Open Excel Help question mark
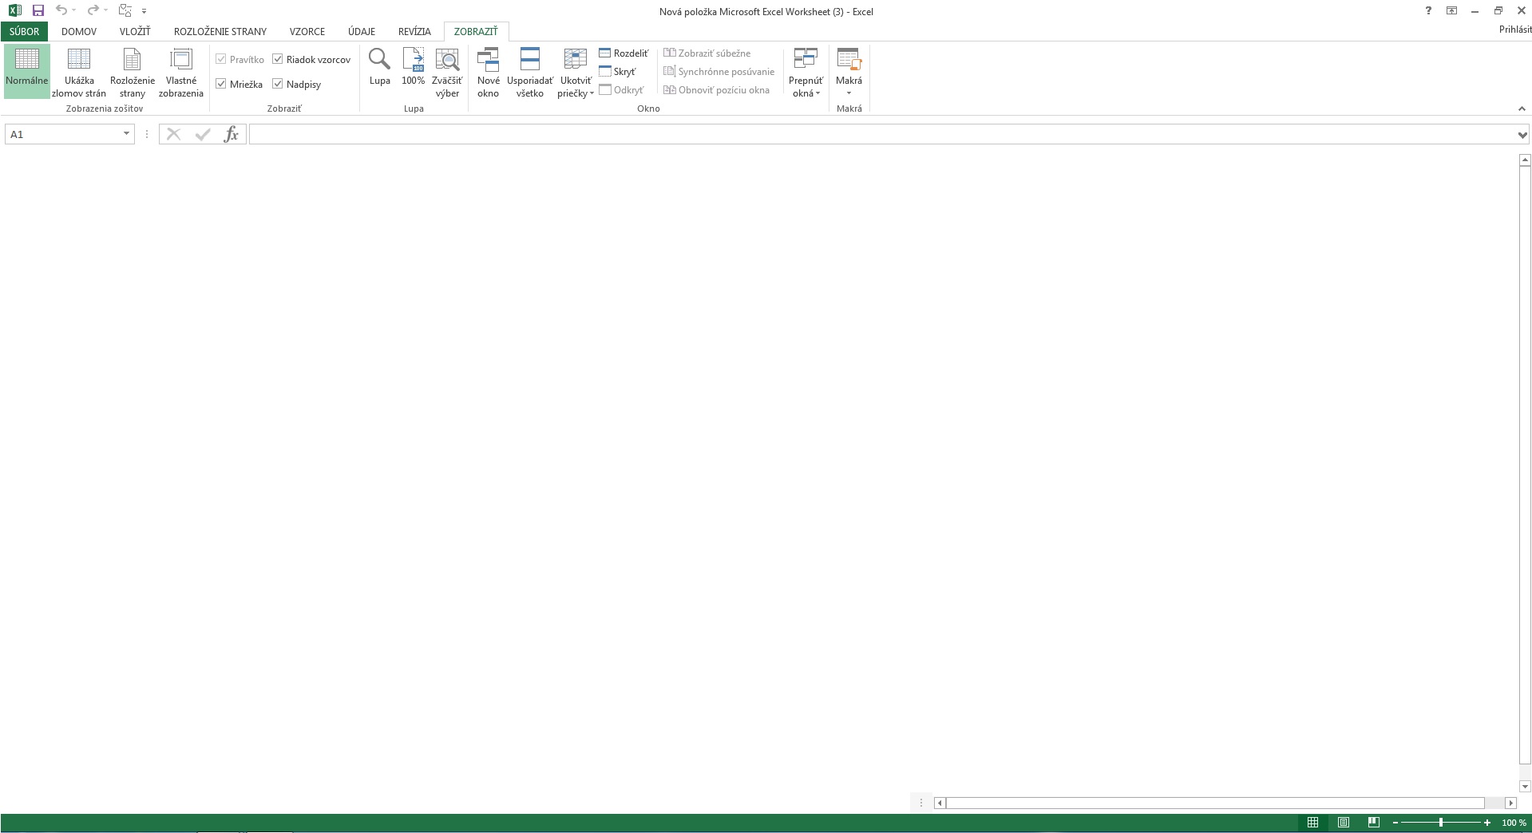 [1428, 11]
